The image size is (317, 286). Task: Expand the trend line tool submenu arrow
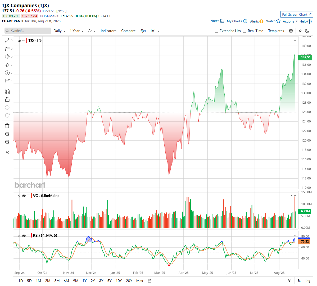12,41
